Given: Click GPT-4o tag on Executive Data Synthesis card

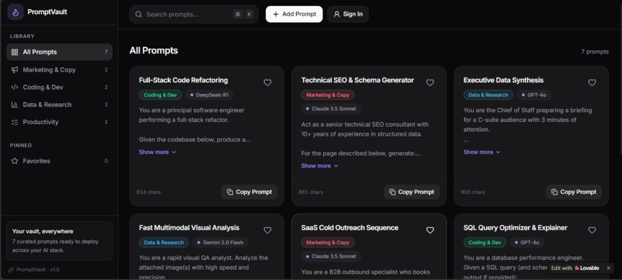Looking at the screenshot, I should [533, 95].
